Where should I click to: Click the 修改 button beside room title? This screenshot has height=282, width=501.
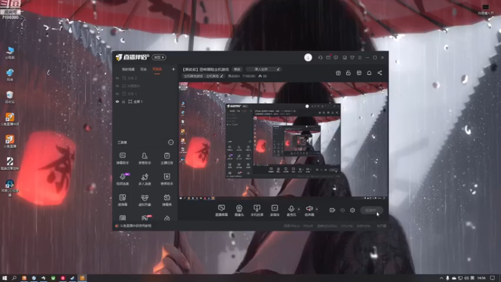click(237, 70)
